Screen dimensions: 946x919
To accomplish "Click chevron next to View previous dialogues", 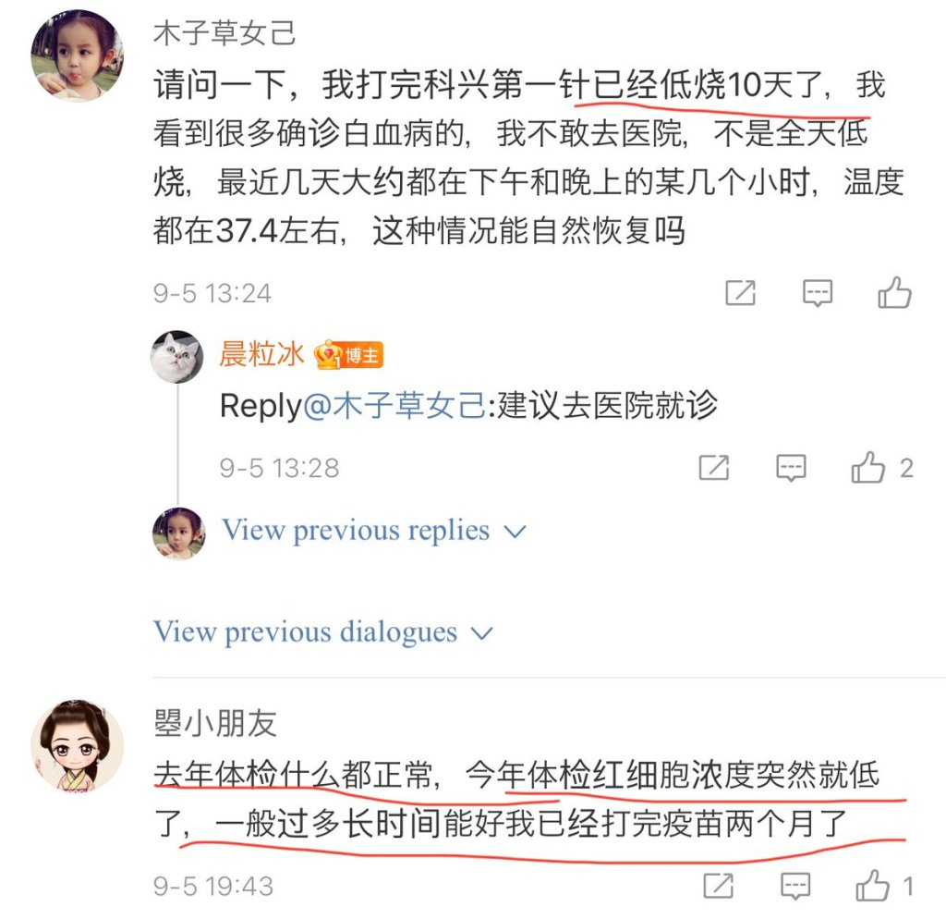I will pyautogui.click(x=481, y=633).
